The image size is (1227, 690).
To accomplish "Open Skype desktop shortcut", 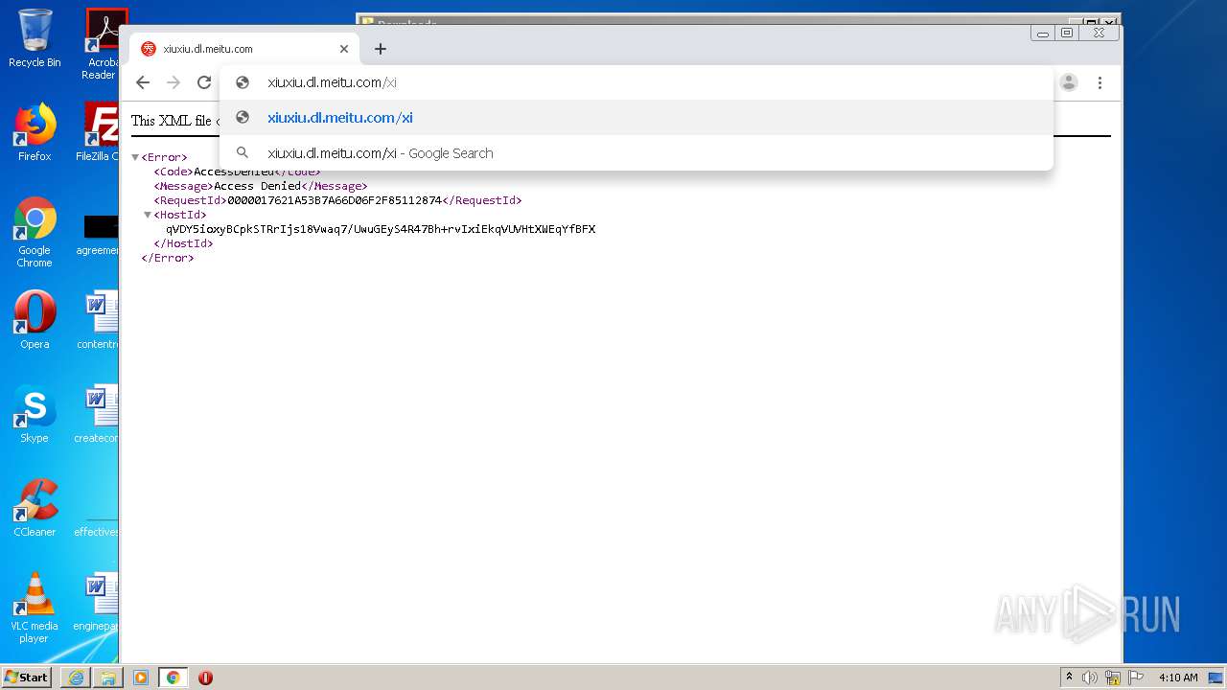I will (35, 414).
